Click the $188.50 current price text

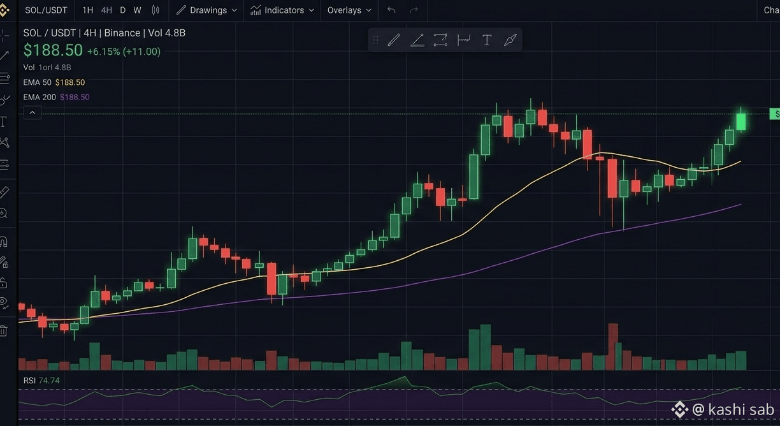tap(54, 50)
